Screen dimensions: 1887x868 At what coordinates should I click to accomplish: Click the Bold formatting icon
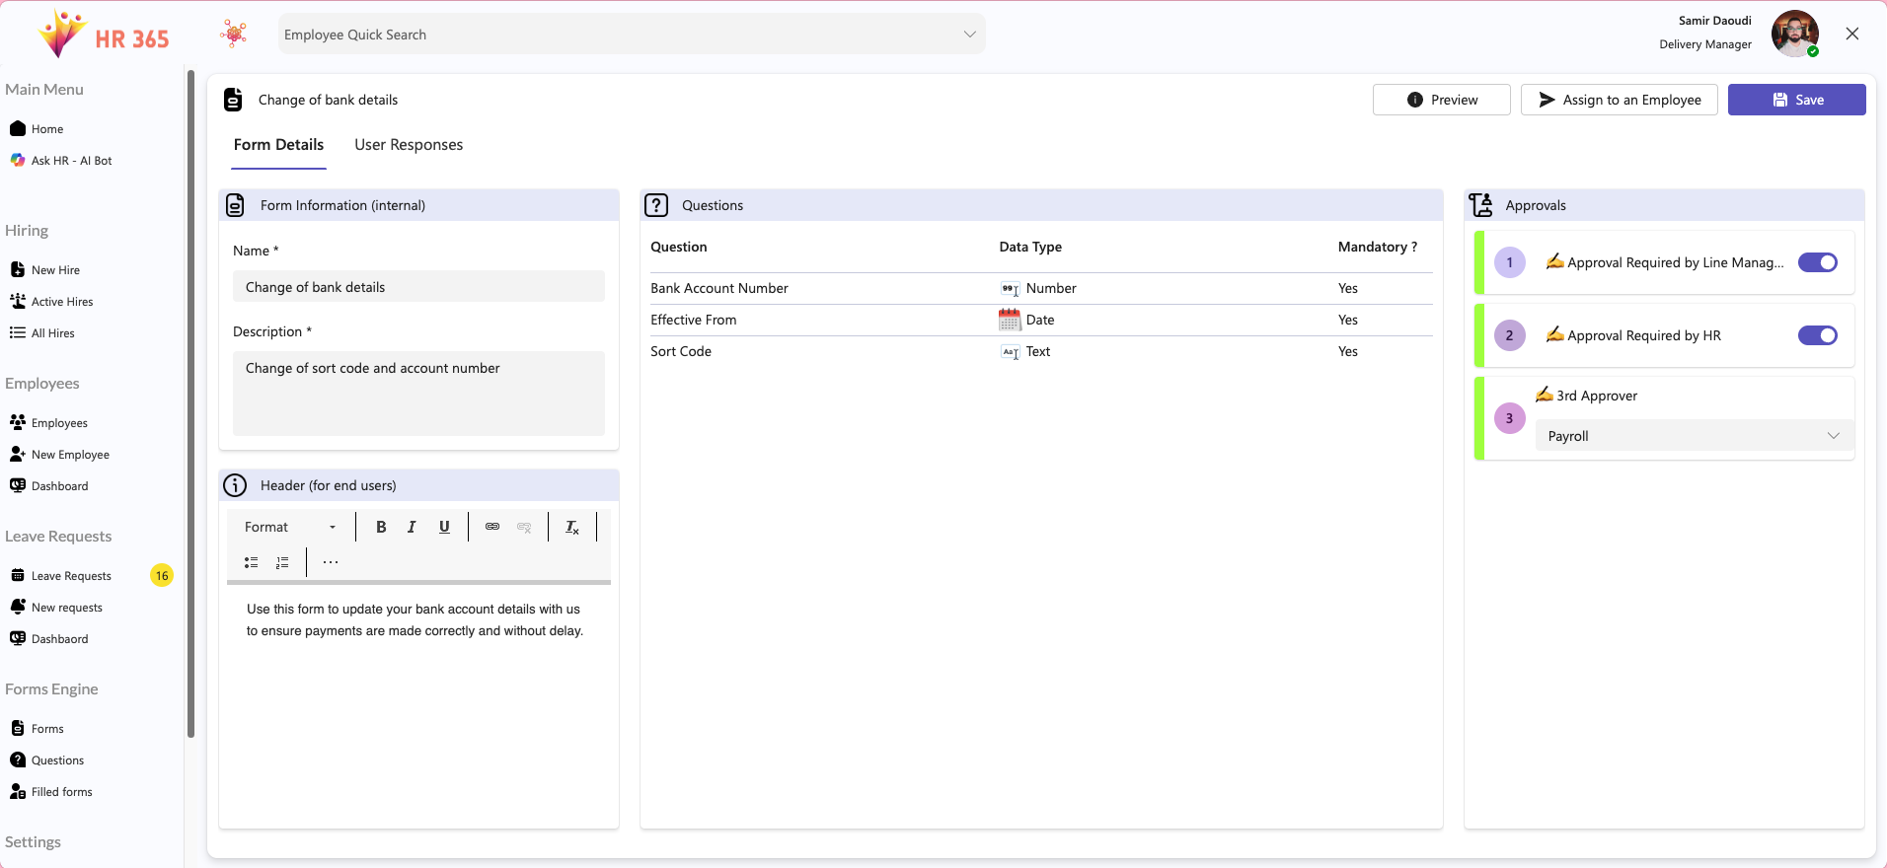coord(381,527)
